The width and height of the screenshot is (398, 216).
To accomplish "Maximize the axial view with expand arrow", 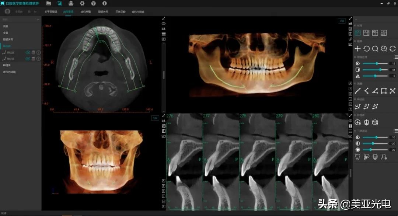I will point(164,18).
